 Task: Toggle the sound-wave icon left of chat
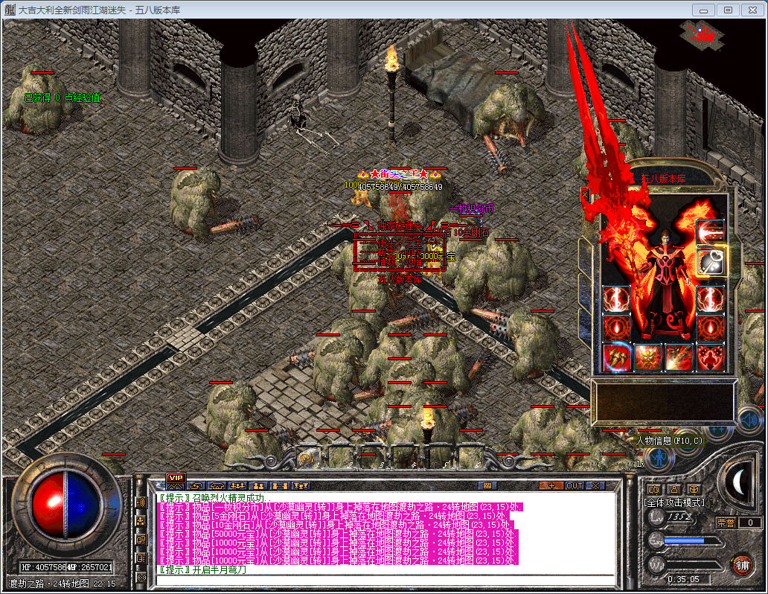pos(141,502)
